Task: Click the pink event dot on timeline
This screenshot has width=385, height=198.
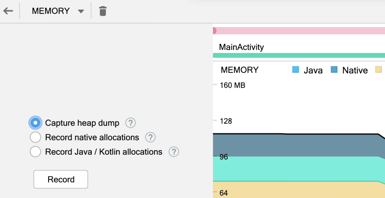Action: click(214, 31)
